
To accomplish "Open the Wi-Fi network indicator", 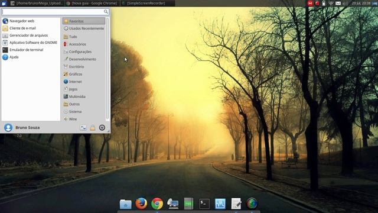I will (331, 4).
